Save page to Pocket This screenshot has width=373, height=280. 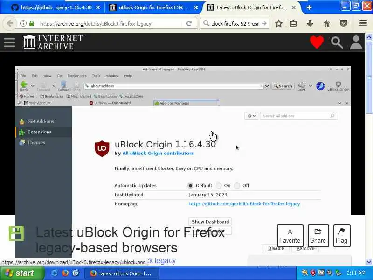pos(344,23)
